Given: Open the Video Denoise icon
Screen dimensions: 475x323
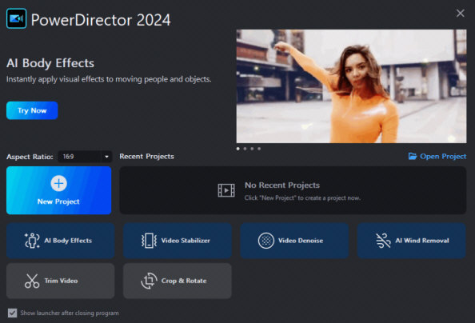Looking at the screenshot, I should click(x=266, y=241).
